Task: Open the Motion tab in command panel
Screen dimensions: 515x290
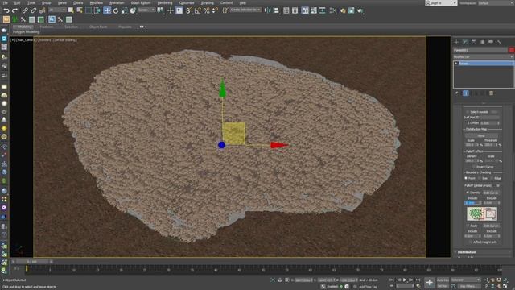Action: point(482,42)
